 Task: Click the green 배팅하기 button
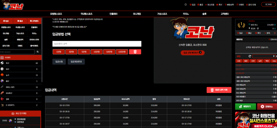pyautogui.click(x=245, y=107)
